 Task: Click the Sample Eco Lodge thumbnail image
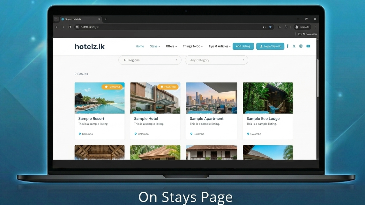coord(268,98)
